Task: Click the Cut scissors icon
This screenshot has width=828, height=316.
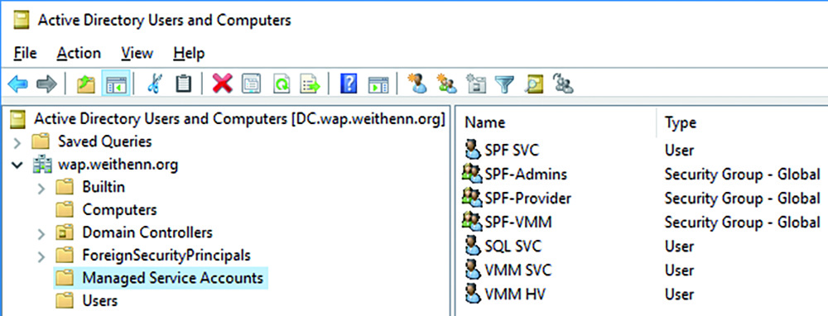Action: click(155, 84)
